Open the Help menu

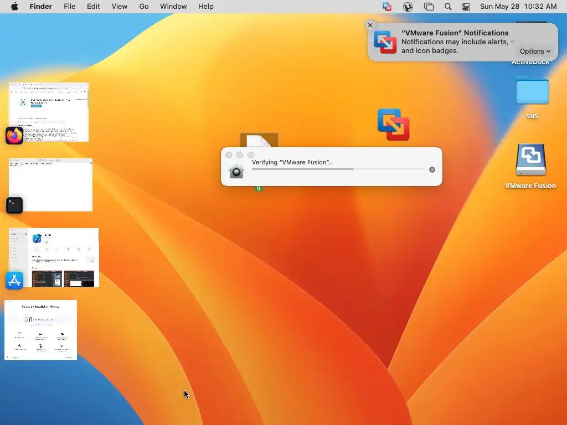click(x=206, y=7)
